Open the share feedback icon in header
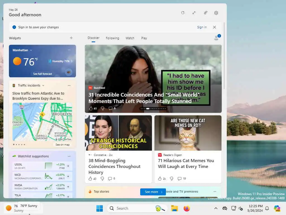This screenshot has width=286, height=215. pyautogui.click(x=205, y=13)
